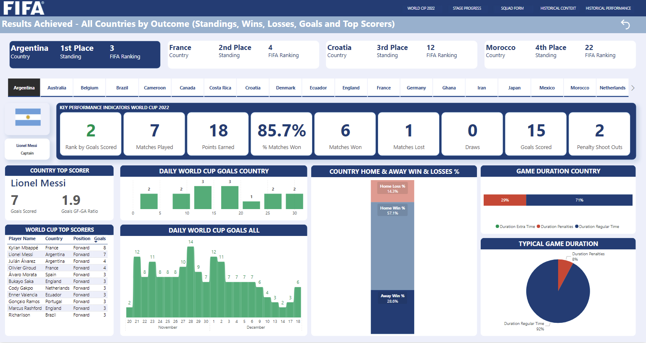Select the Richarlison table row
This screenshot has width=646, height=343.
pyautogui.click(x=58, y=315)
